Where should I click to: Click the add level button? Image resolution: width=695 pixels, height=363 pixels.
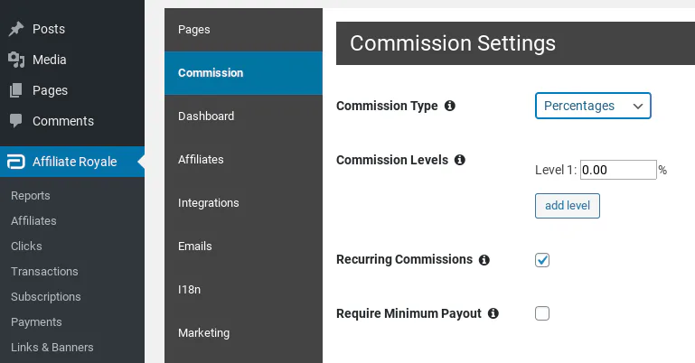coord(568,206)
